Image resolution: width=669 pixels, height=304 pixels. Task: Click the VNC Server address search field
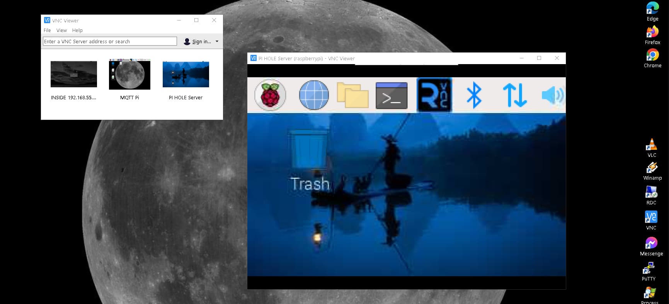110,41
